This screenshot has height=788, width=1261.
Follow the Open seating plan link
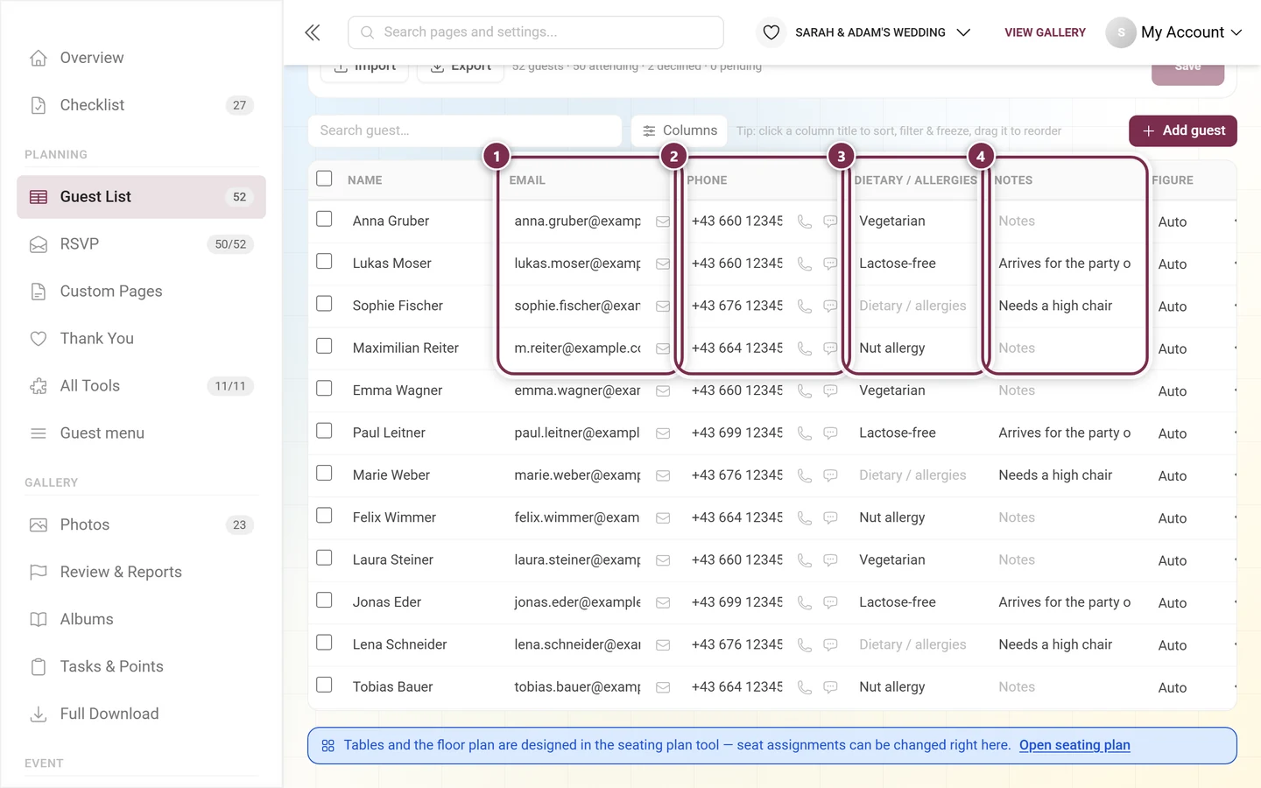pos(1074,745)
